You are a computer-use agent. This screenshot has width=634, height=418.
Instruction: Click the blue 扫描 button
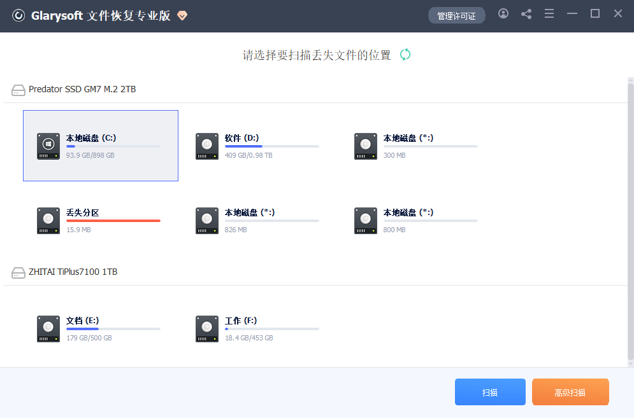pyautogui.click(x=490, y=392)
